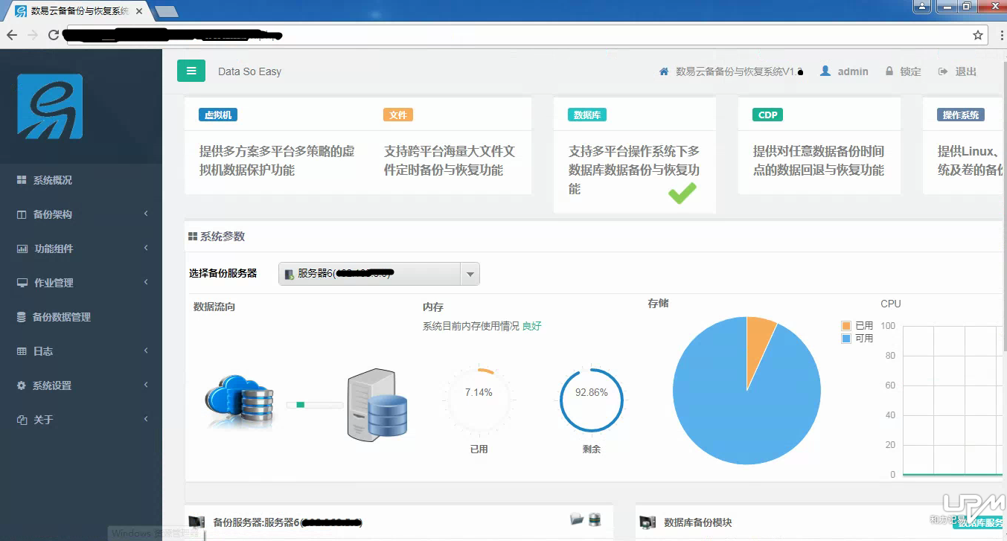
Task: Click the Data So Easy header text
Action: [249, 71]
